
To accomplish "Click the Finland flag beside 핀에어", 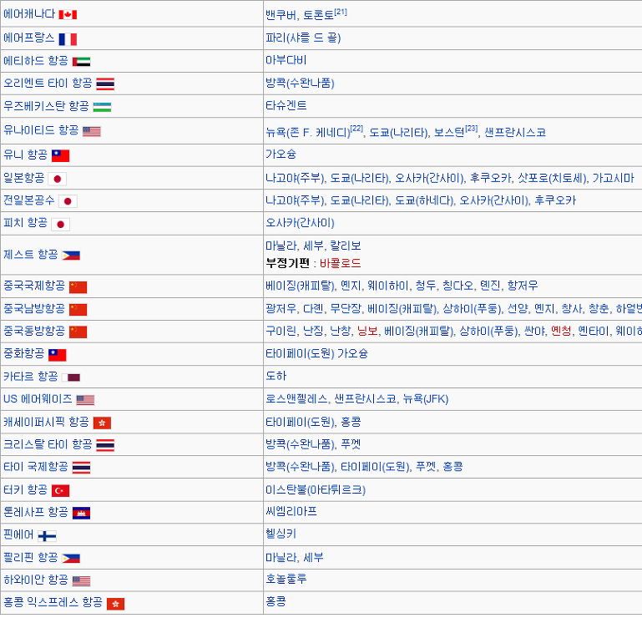I will (47, 535).
